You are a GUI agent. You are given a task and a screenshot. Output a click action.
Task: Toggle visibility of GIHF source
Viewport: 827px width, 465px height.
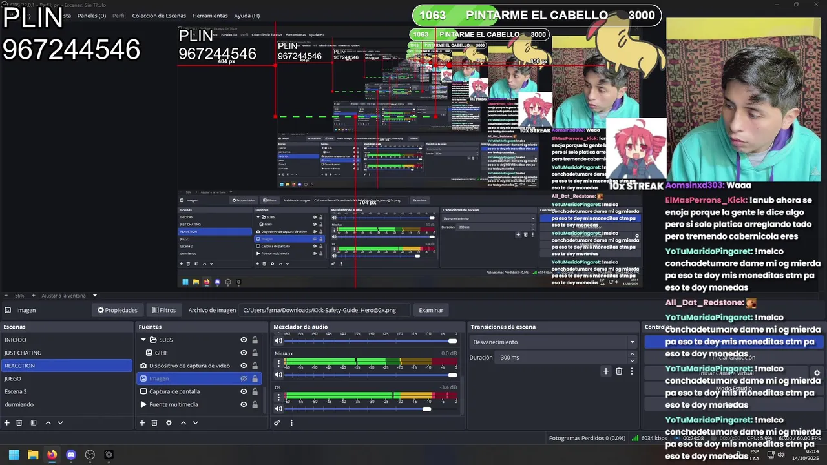(x=244, y=353)
